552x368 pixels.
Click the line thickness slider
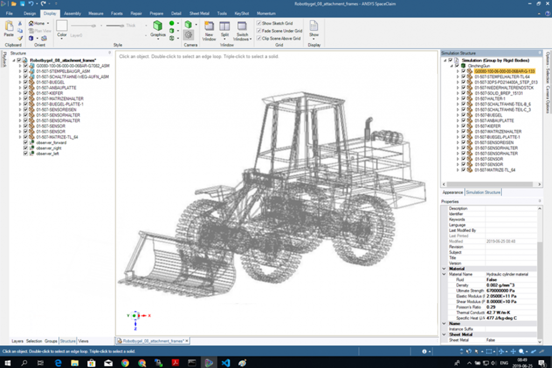coord(115,25)
